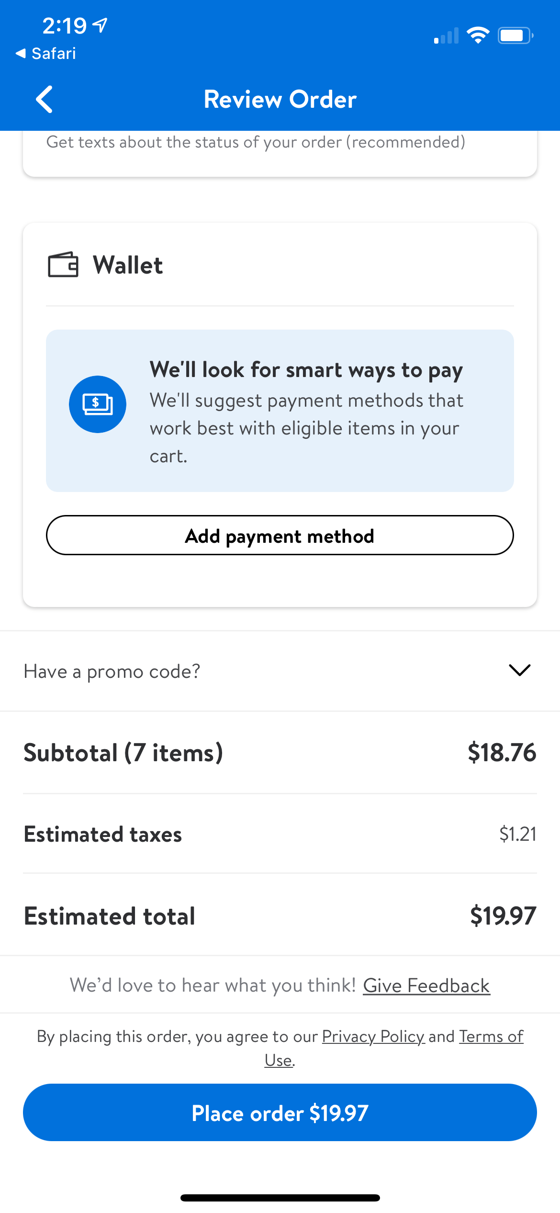Tap the Wallet icon

tap(63, 264)
